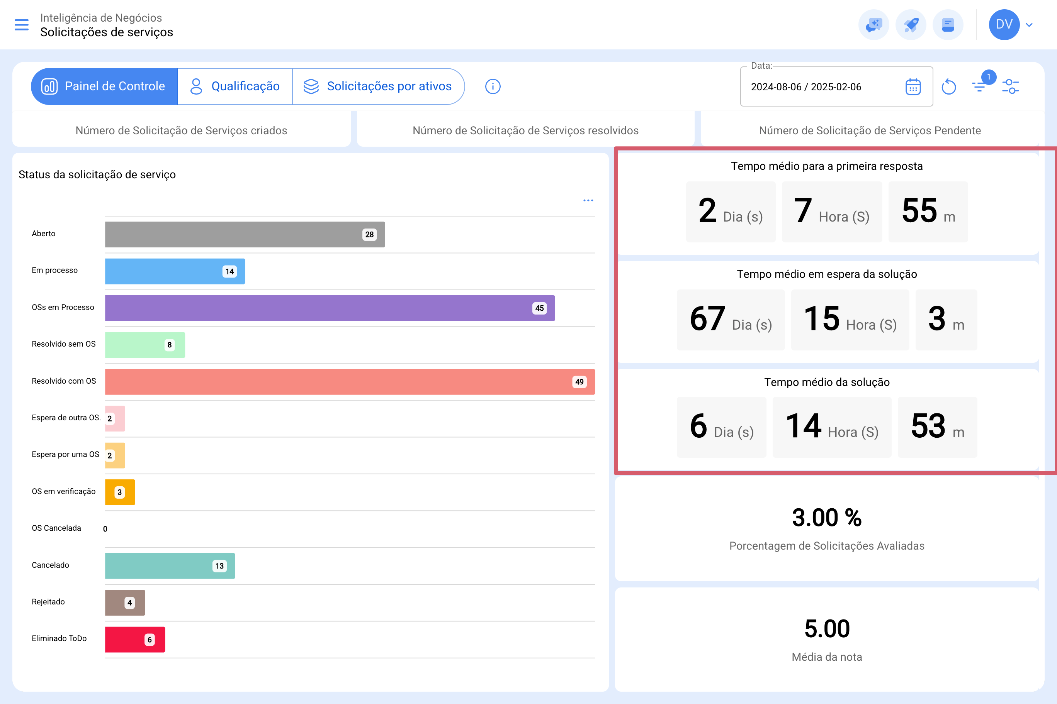Click the 14 Hora (S) value
The width and height of the screenshot is (1057, 704).
pos(832,427)
